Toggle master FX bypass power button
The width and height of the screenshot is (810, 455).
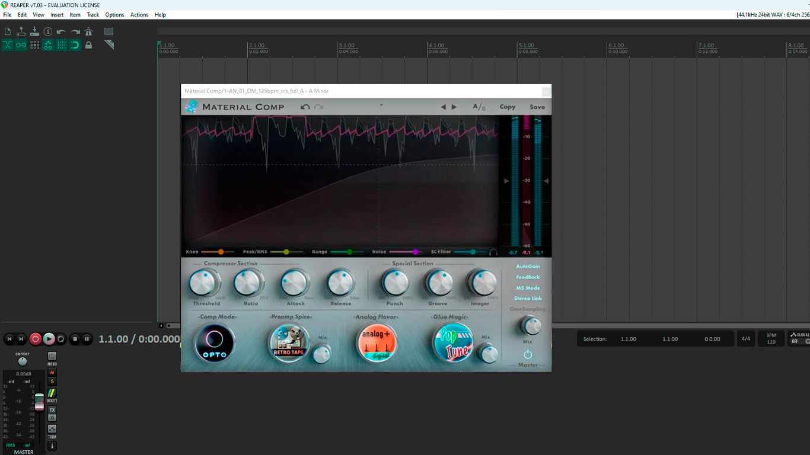click(52, 418)
